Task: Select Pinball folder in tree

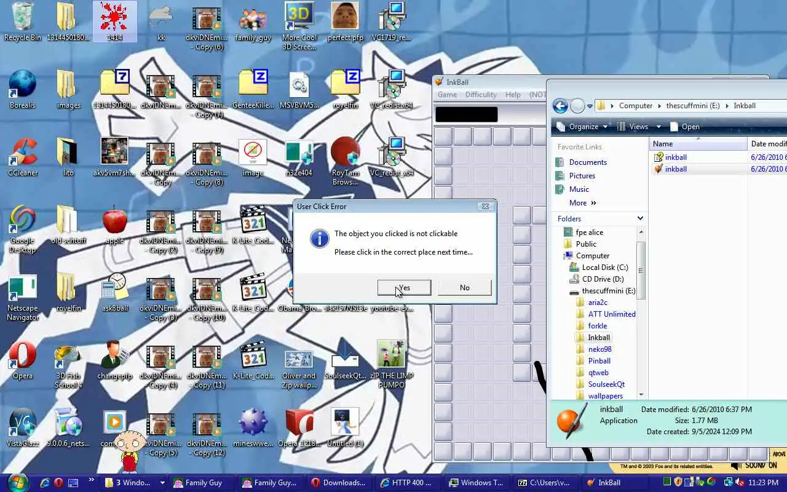Action: click(593, 361)
